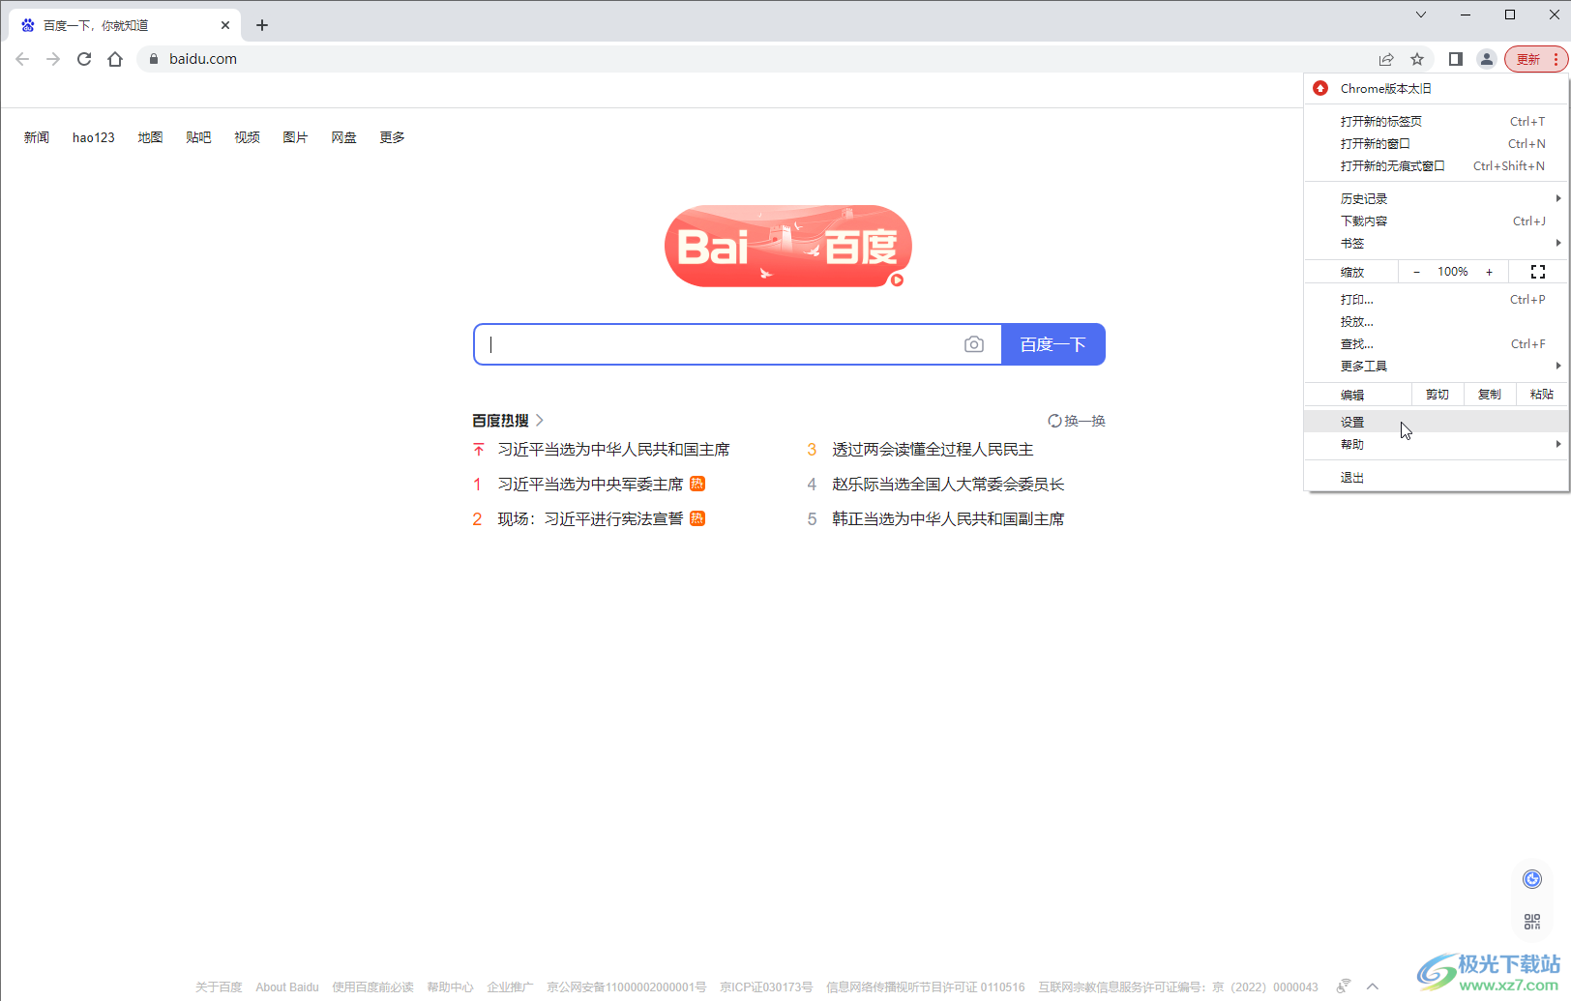Viewport: 1571px width, 1001px height.
Task: Open the home page icon
Action: [115, 59]
